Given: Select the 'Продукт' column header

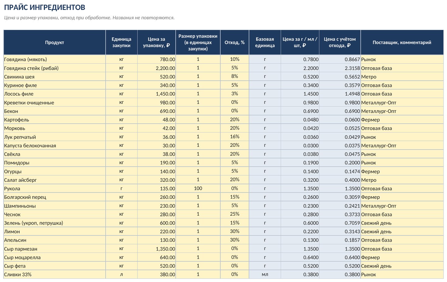Looking at the screenshot, I should (x=55, y=43).
